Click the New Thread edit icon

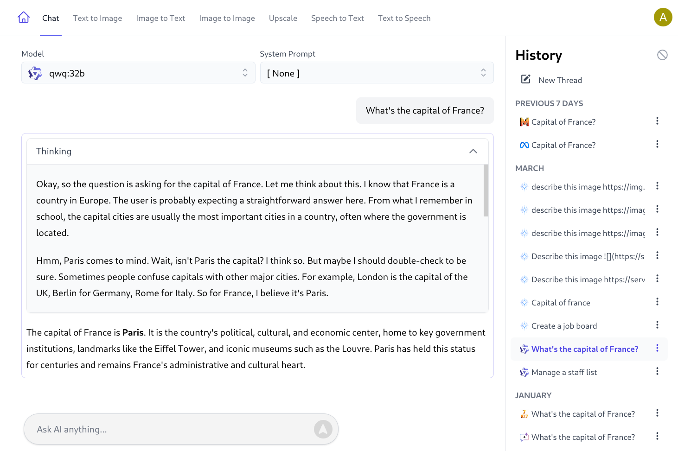pyautogui.click(x=525, y=79)
